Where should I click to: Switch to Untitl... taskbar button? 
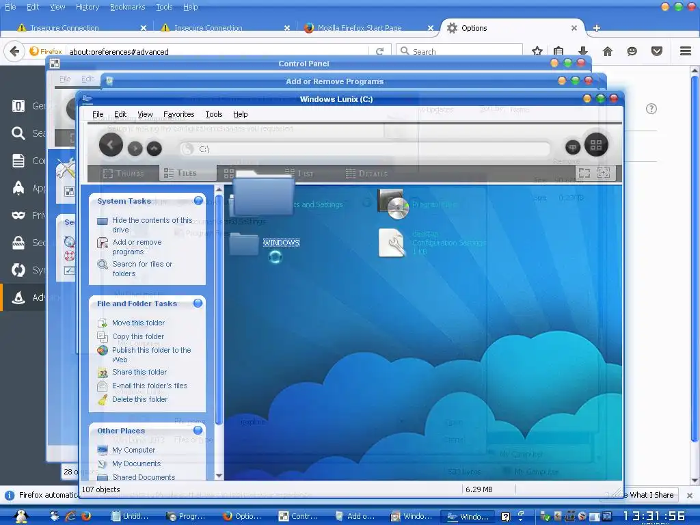[x=130, y=516]
